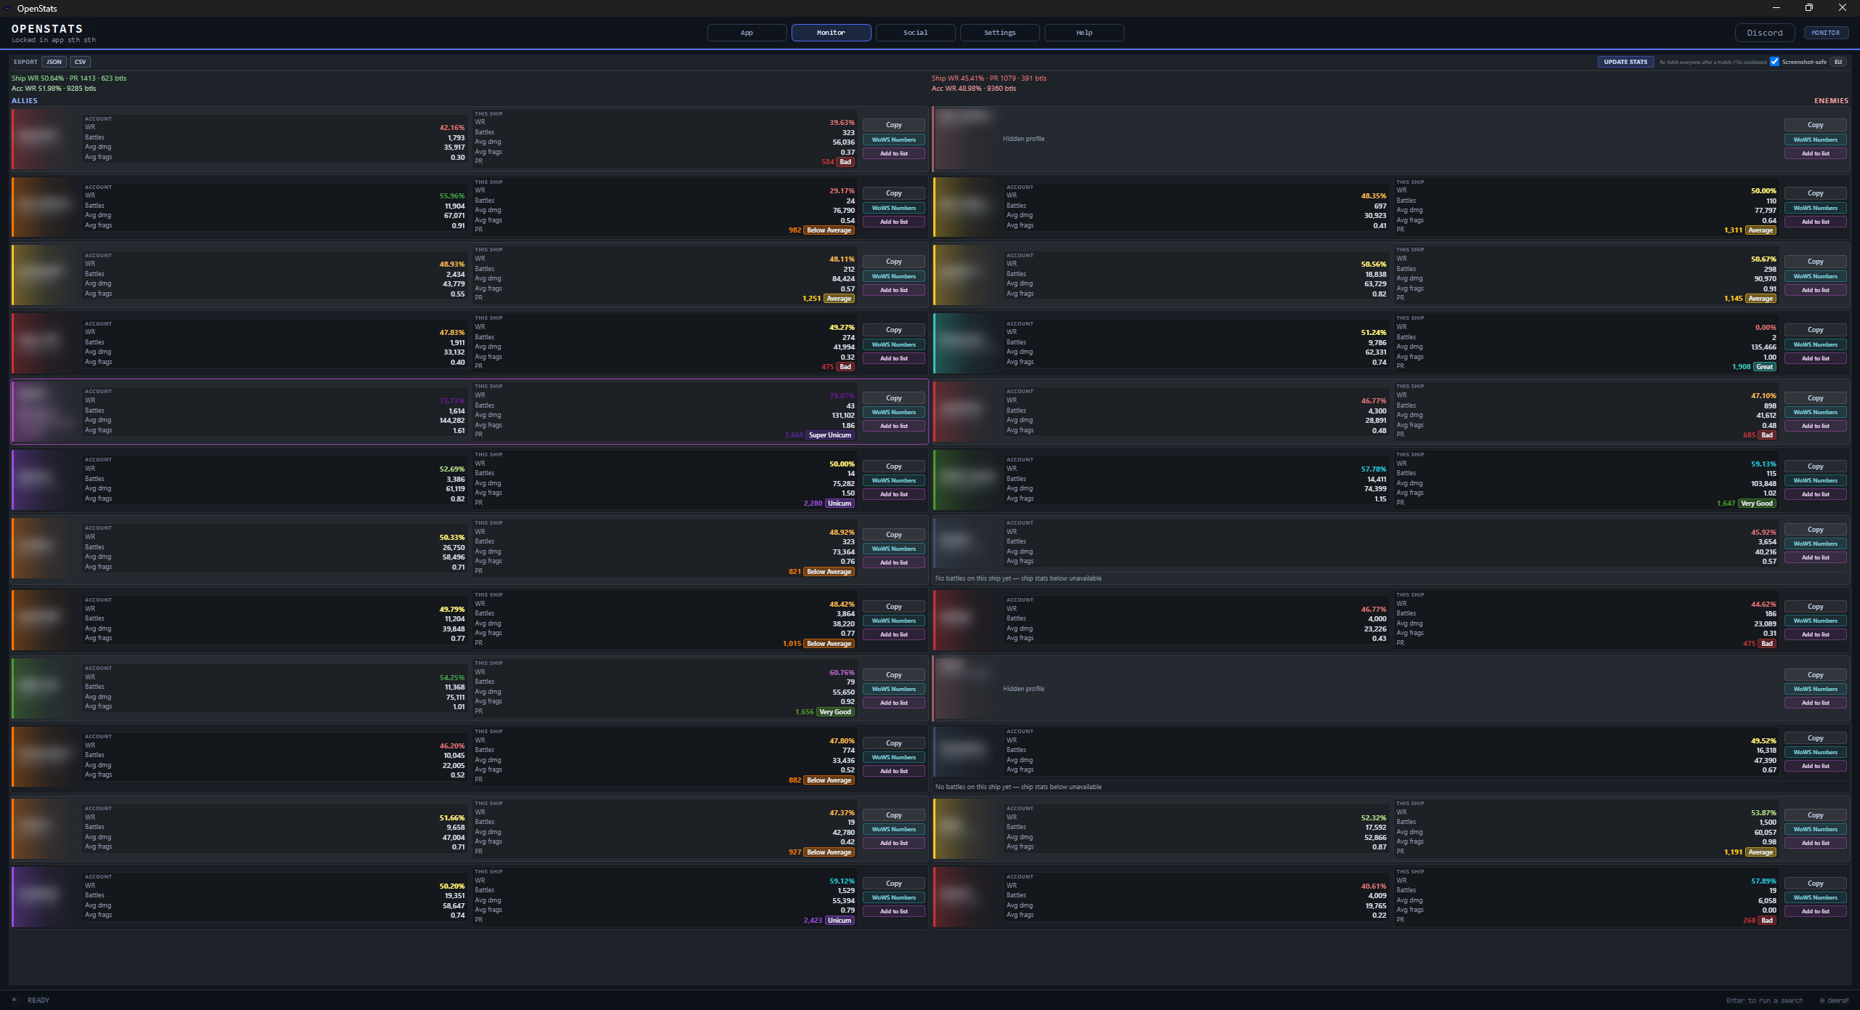Open the Help tab
The image size is (1860, 1010).
click(1083, 33)
